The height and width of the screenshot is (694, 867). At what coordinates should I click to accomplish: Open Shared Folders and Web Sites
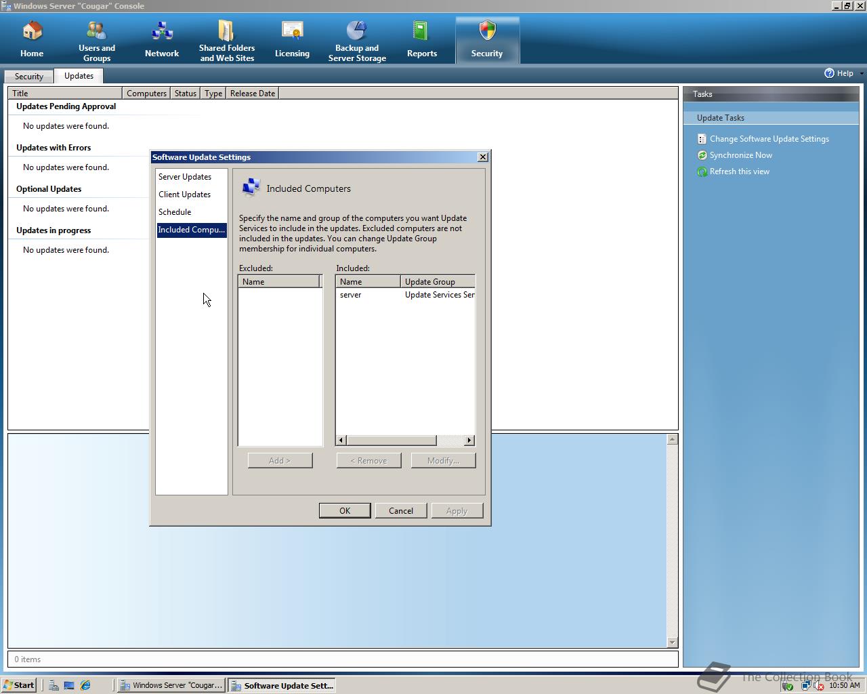click(x=227, y=41)
